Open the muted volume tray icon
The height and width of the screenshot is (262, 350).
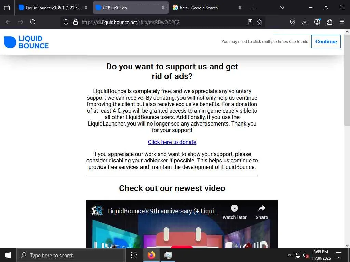click(x=306, y=255)
